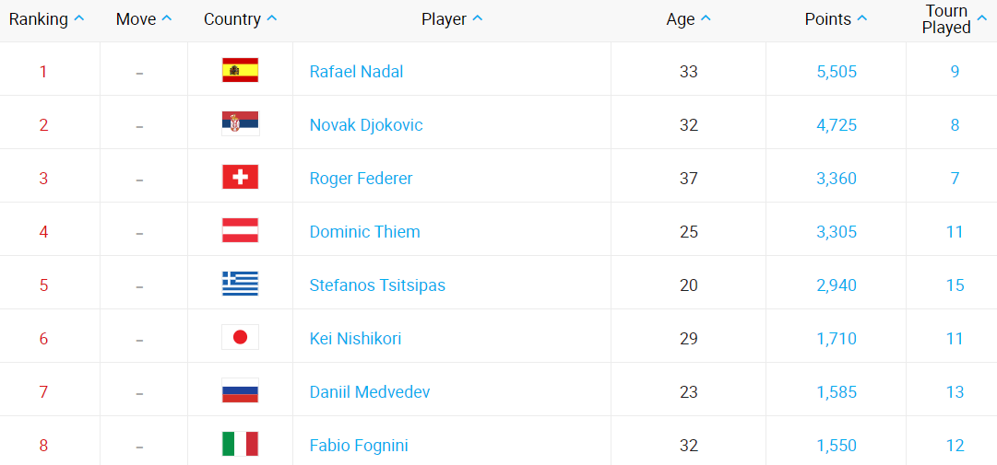Click the Russia flag icon
Viewport: 997px width, 465px height.
click(240, 391)
